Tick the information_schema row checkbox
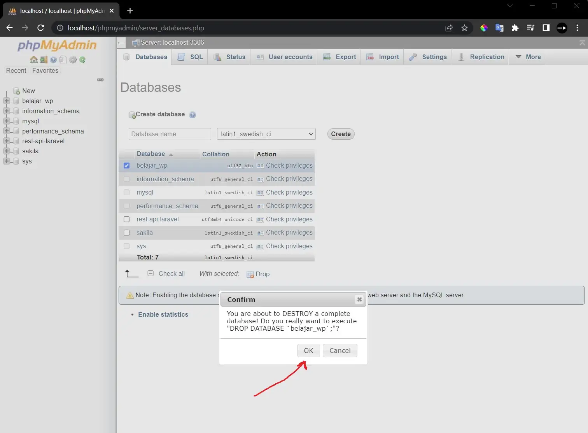Screen dimensions: 588x433 126,179
